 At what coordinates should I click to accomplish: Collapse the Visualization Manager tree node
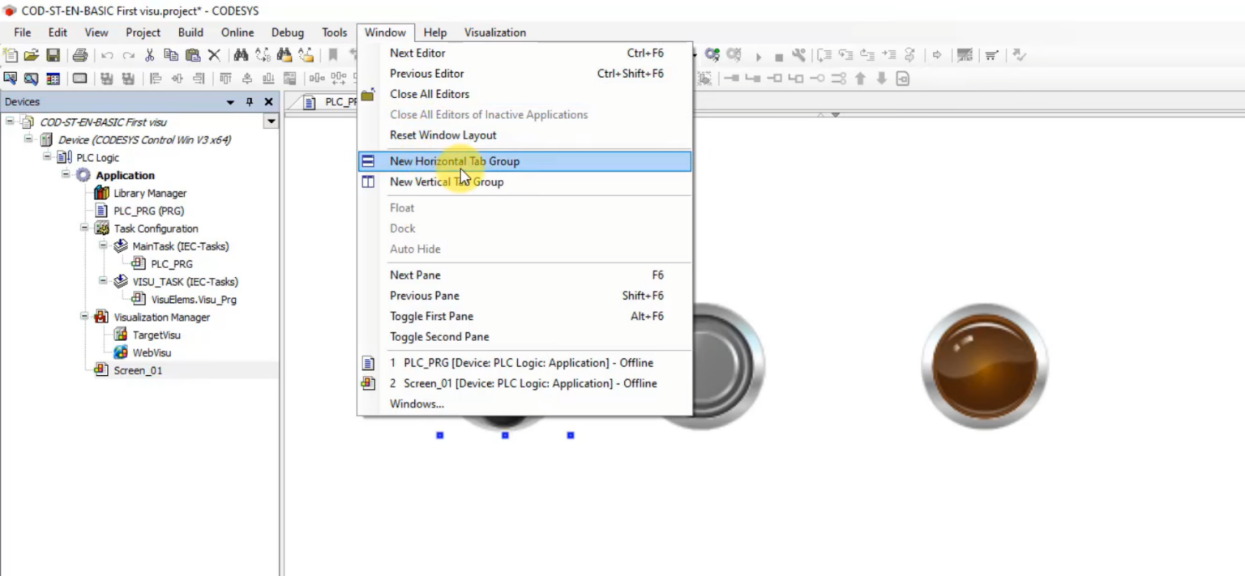point(84,317)
